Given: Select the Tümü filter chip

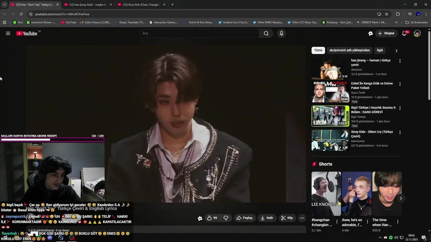Looking at the screenshot, I should [318, 50].
